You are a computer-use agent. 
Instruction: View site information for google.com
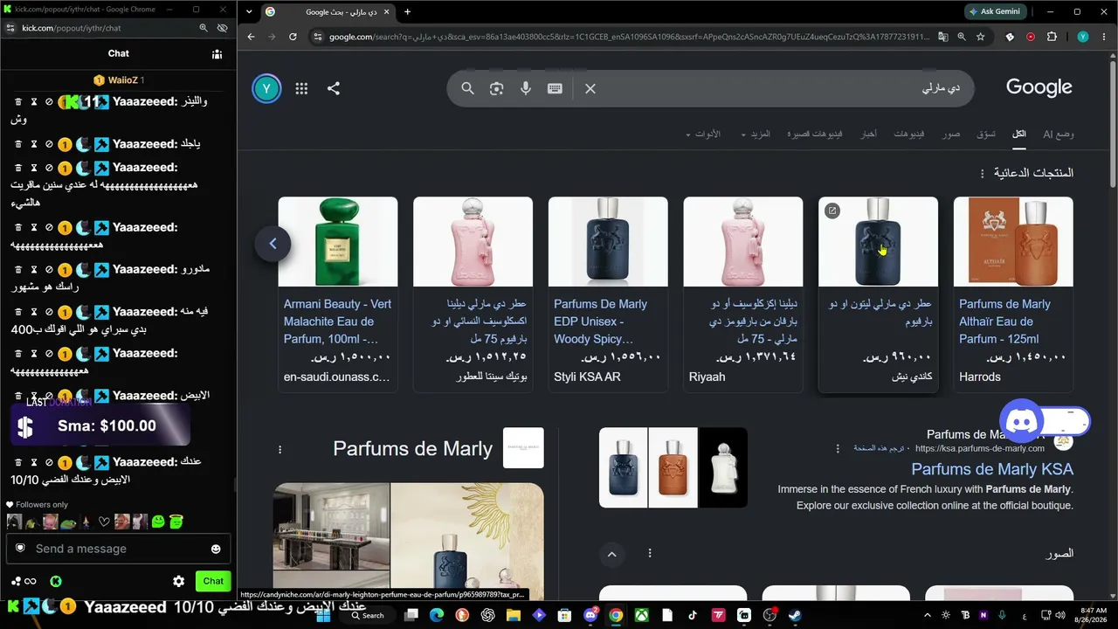[318, 37]
